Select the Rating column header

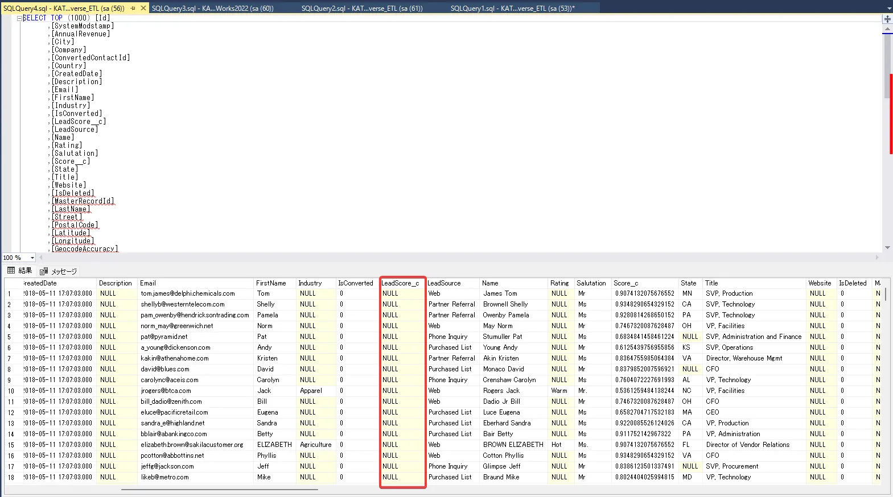[561, 283]
